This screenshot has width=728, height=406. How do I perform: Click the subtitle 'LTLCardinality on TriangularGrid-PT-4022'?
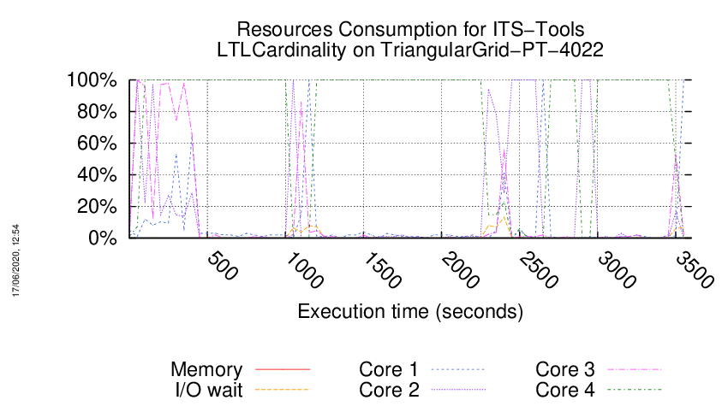[410, 50]
